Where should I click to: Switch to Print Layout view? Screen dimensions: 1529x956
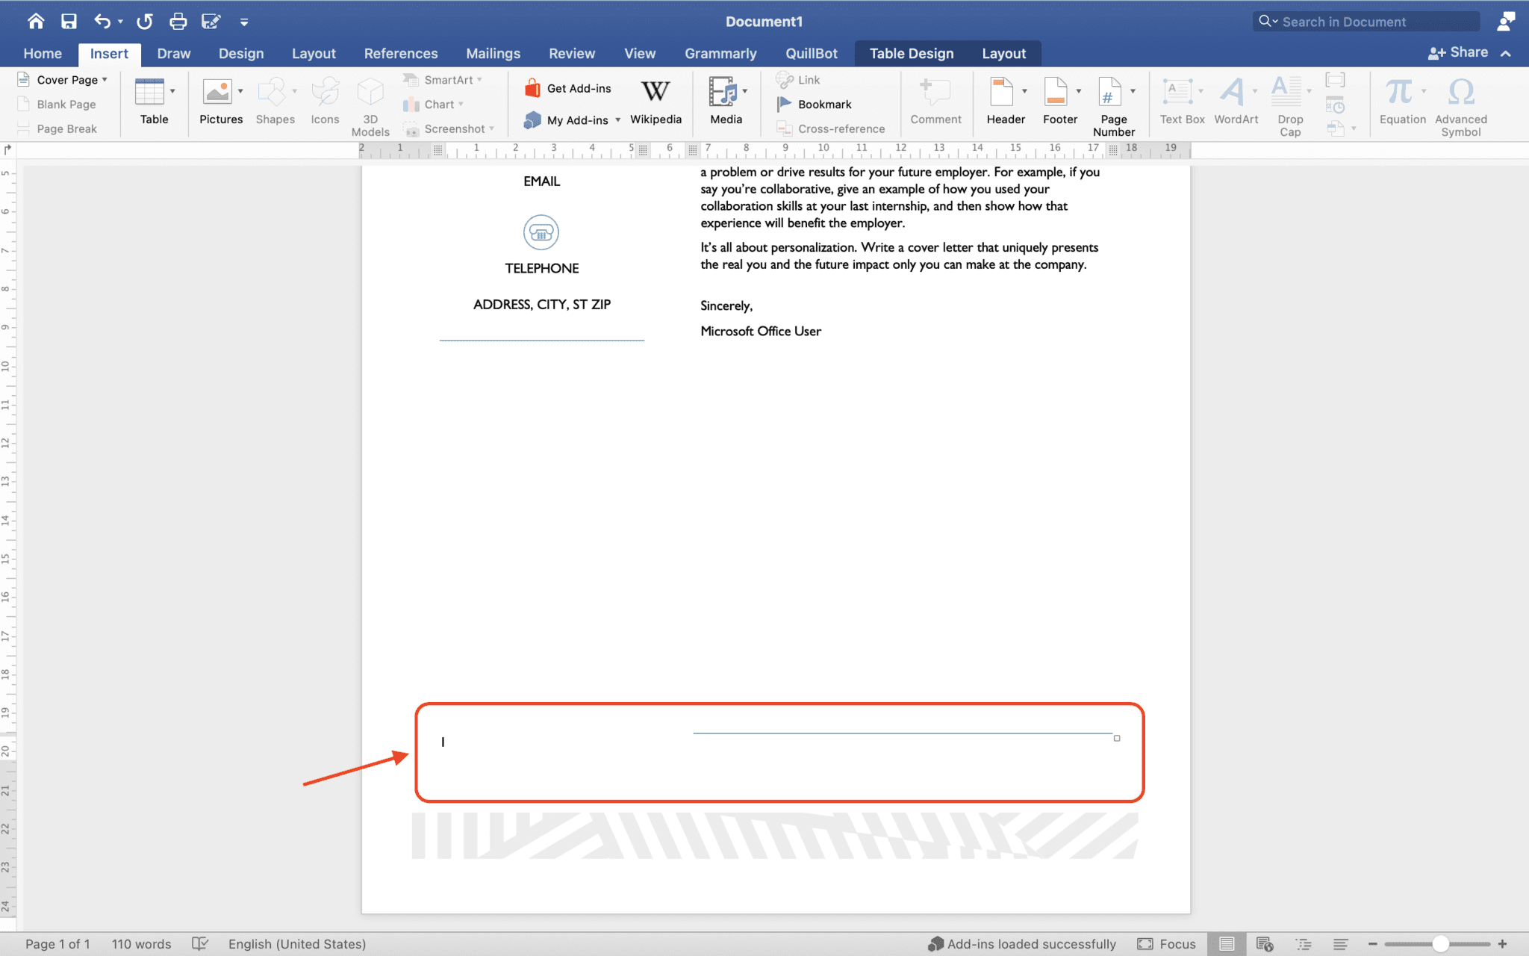tap(1227, 944)
